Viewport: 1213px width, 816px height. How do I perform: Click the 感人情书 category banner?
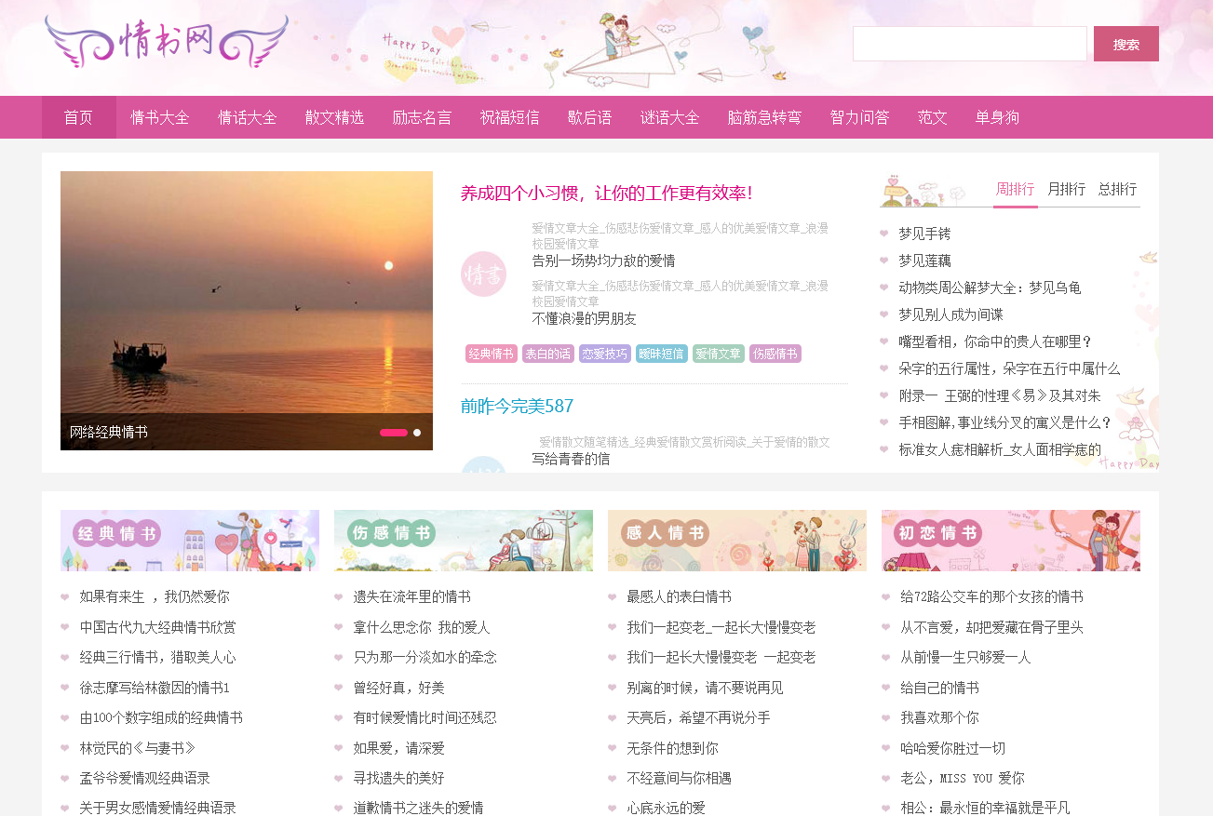[737, 541]
